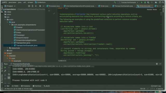Open the Favorites side tool window

pyautogui.click(x=2, y=79)
